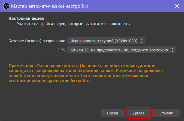The width and height of the screenshot is (184, 121).
Task: Proceed with the Далее button
Action: point(139,113)
